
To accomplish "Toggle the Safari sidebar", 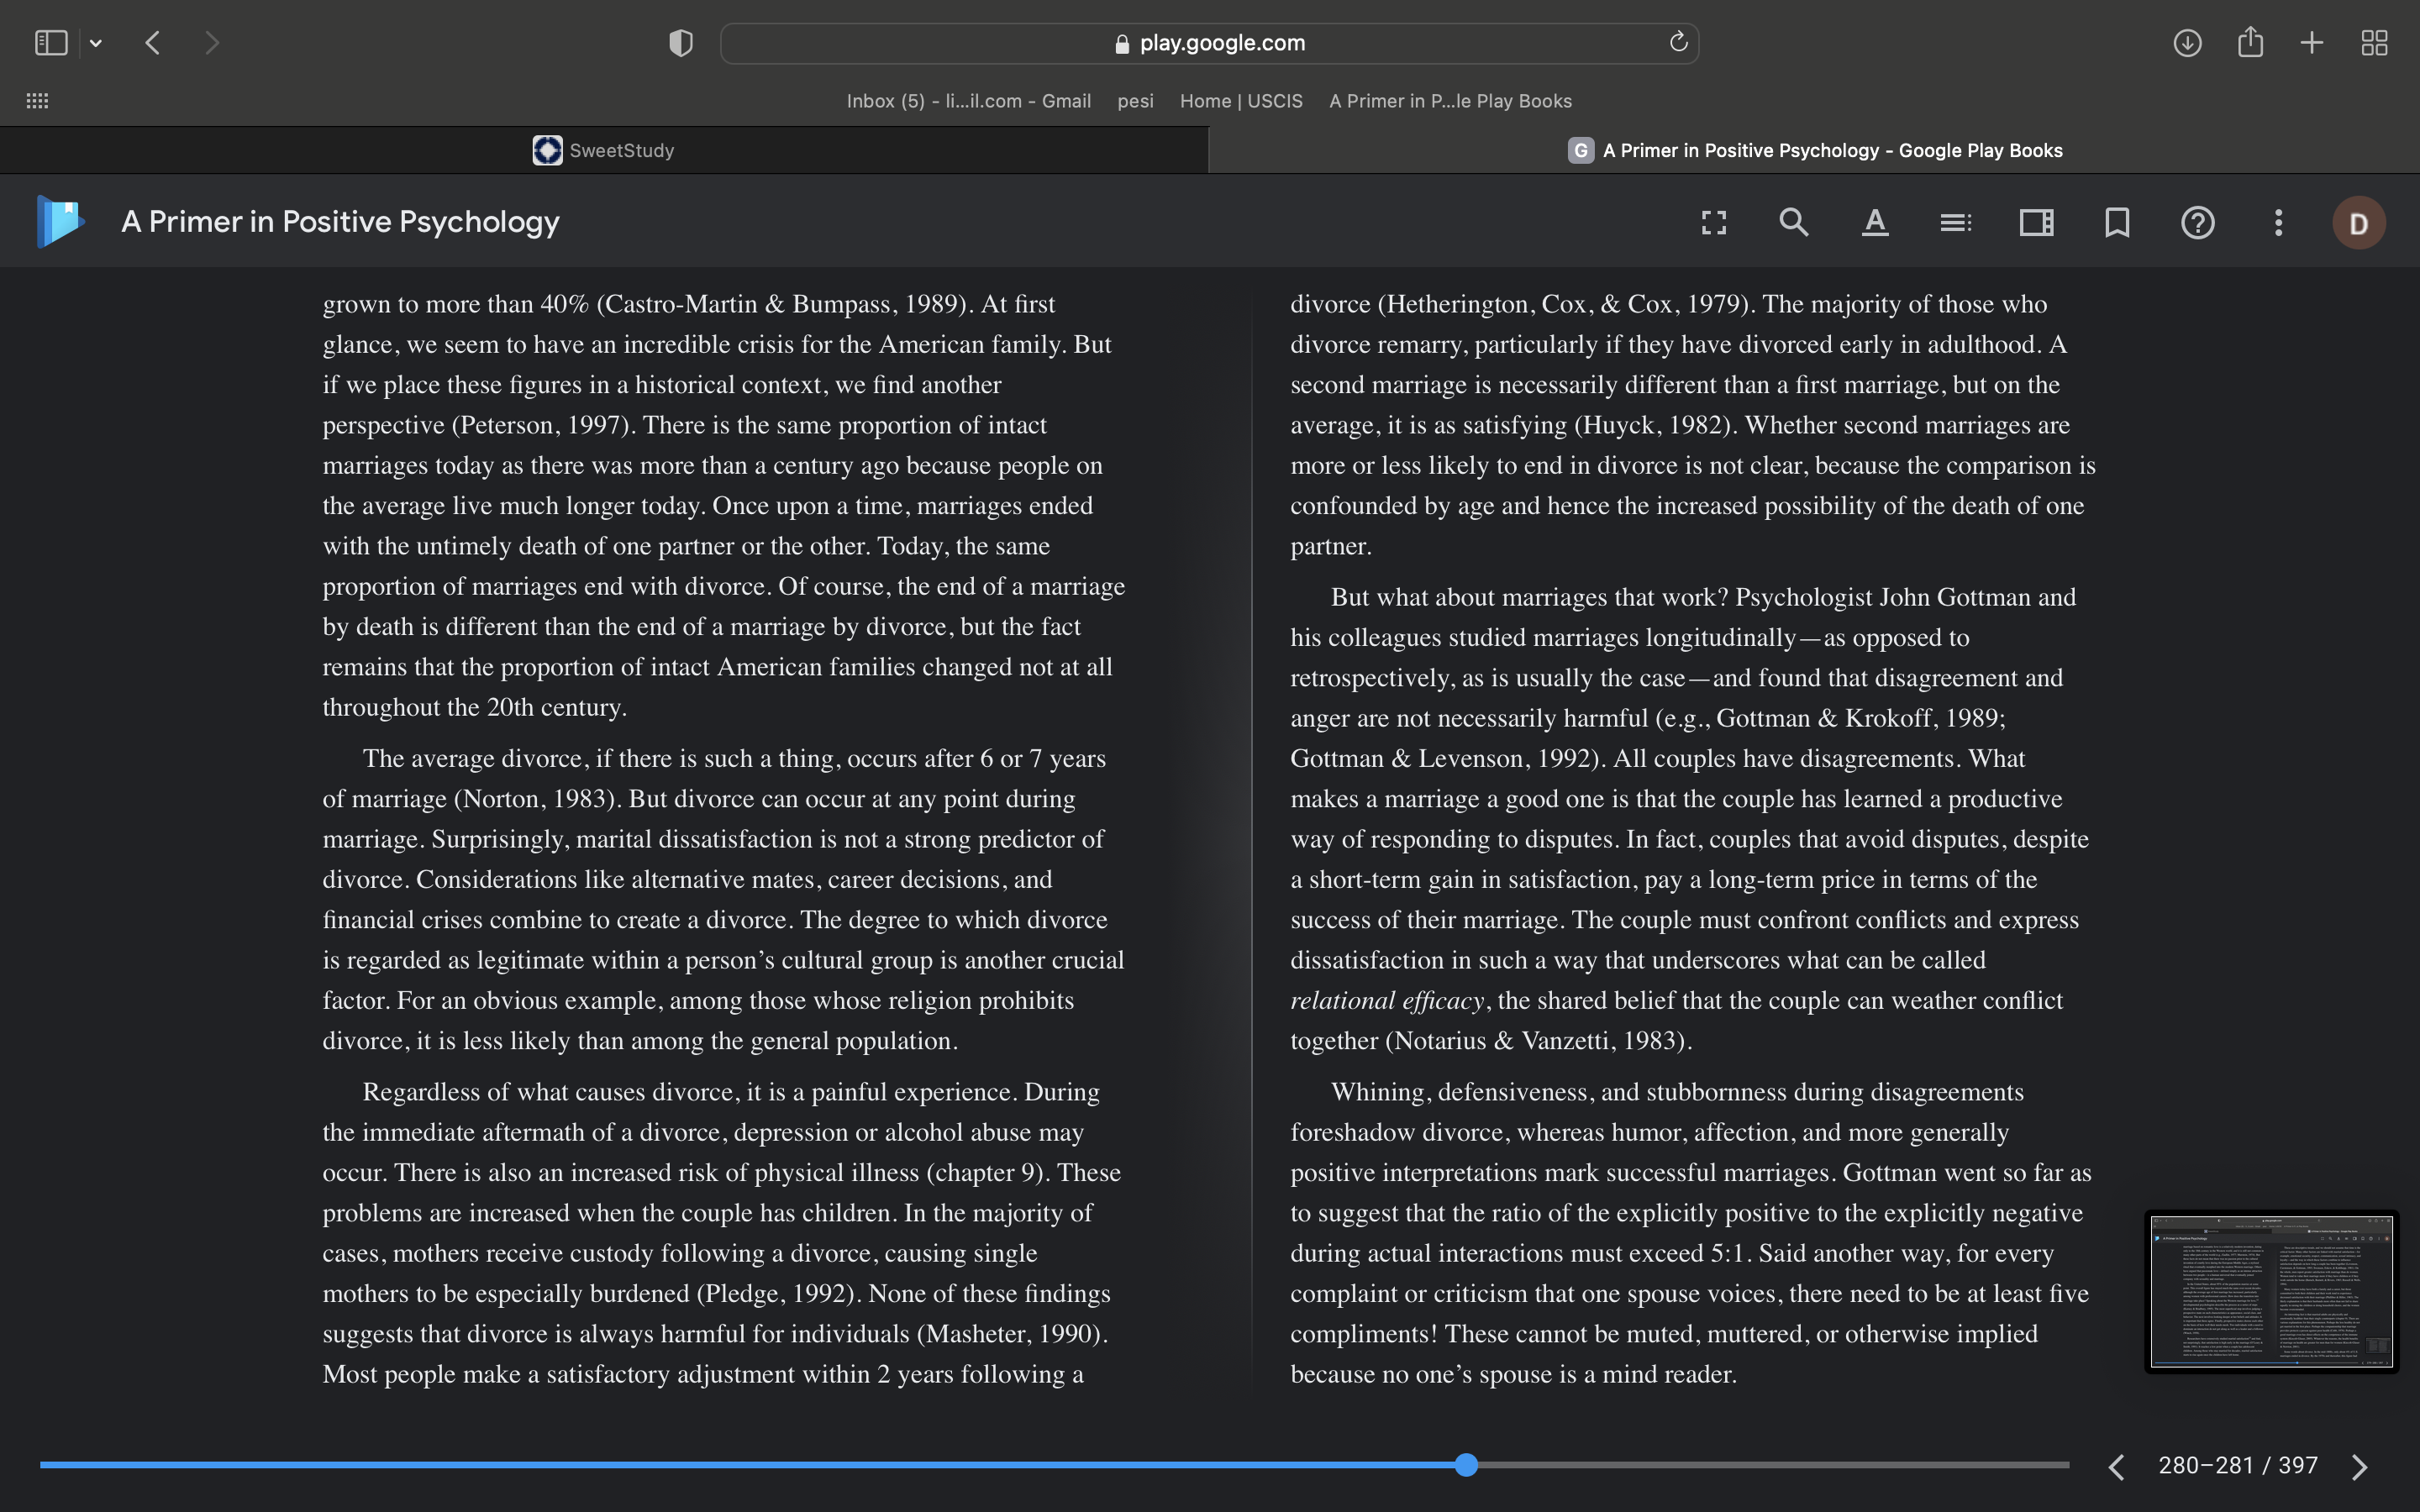I will pyautogui.click(x=51, y=43).
